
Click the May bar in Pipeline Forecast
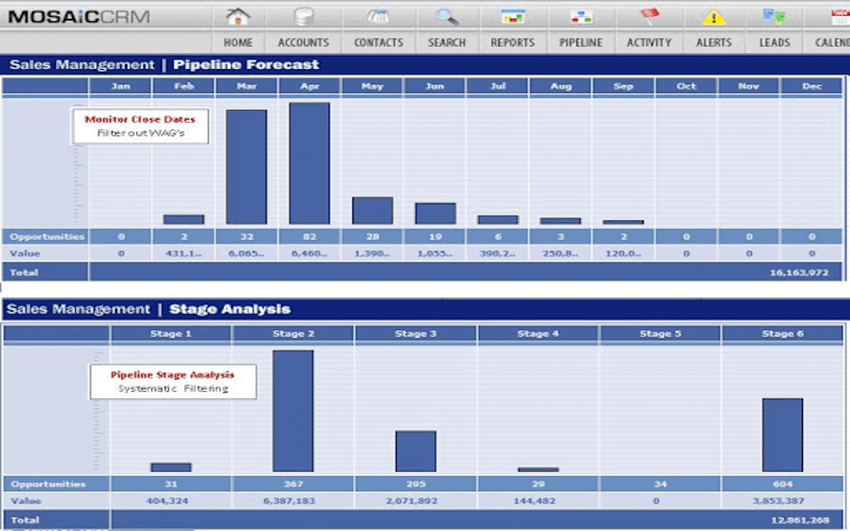click(373, 211)
